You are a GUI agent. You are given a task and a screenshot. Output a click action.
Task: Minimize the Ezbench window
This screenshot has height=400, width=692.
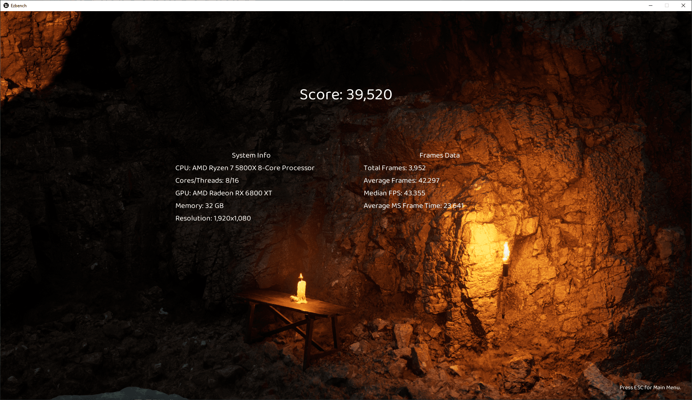click(x=651, y=5)
